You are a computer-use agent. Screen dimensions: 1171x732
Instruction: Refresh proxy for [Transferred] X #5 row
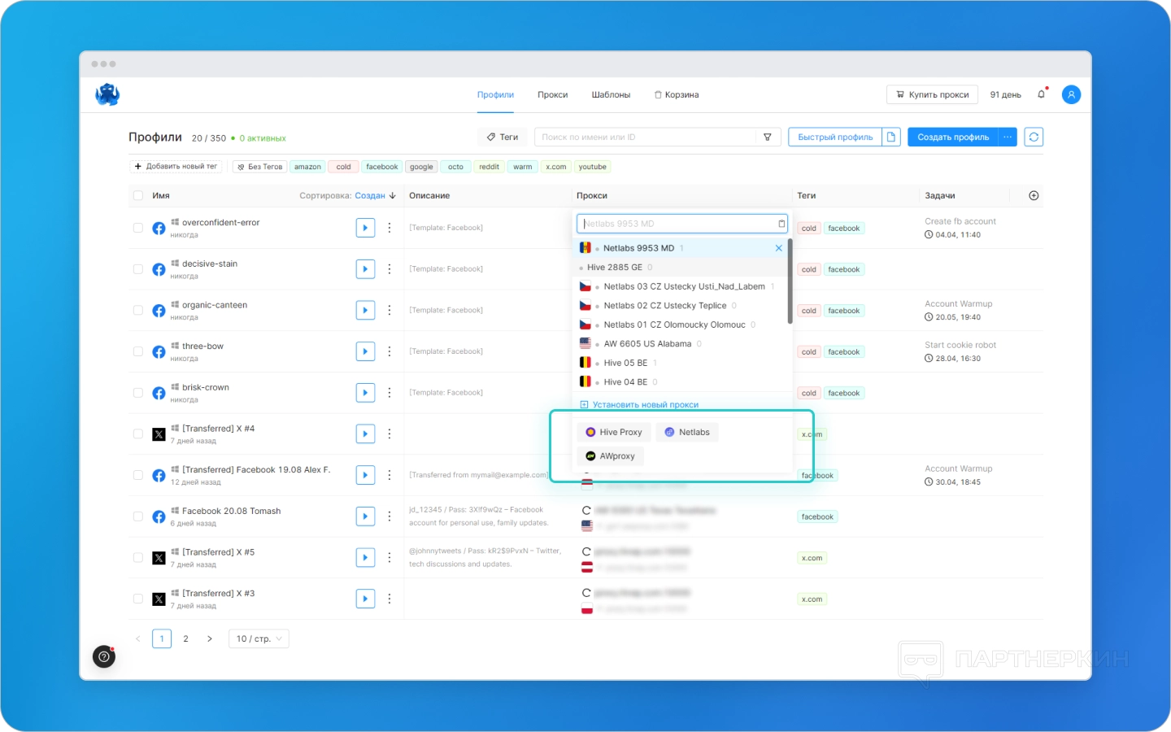coord(586,552)
